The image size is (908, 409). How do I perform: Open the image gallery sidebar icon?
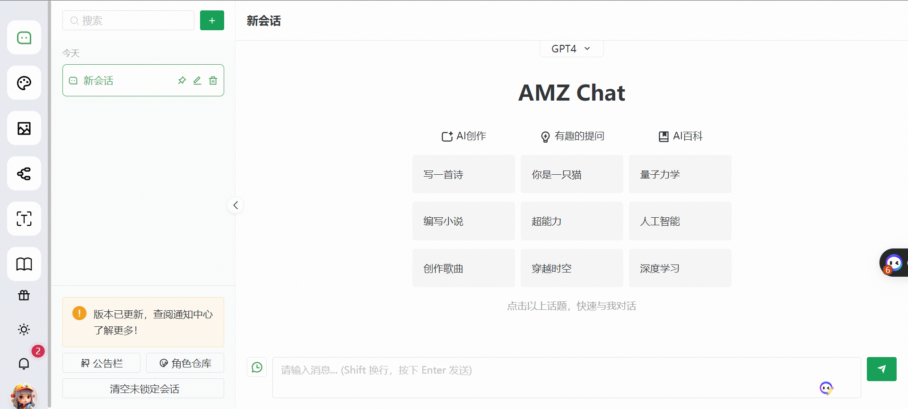(x=24, y=128)
